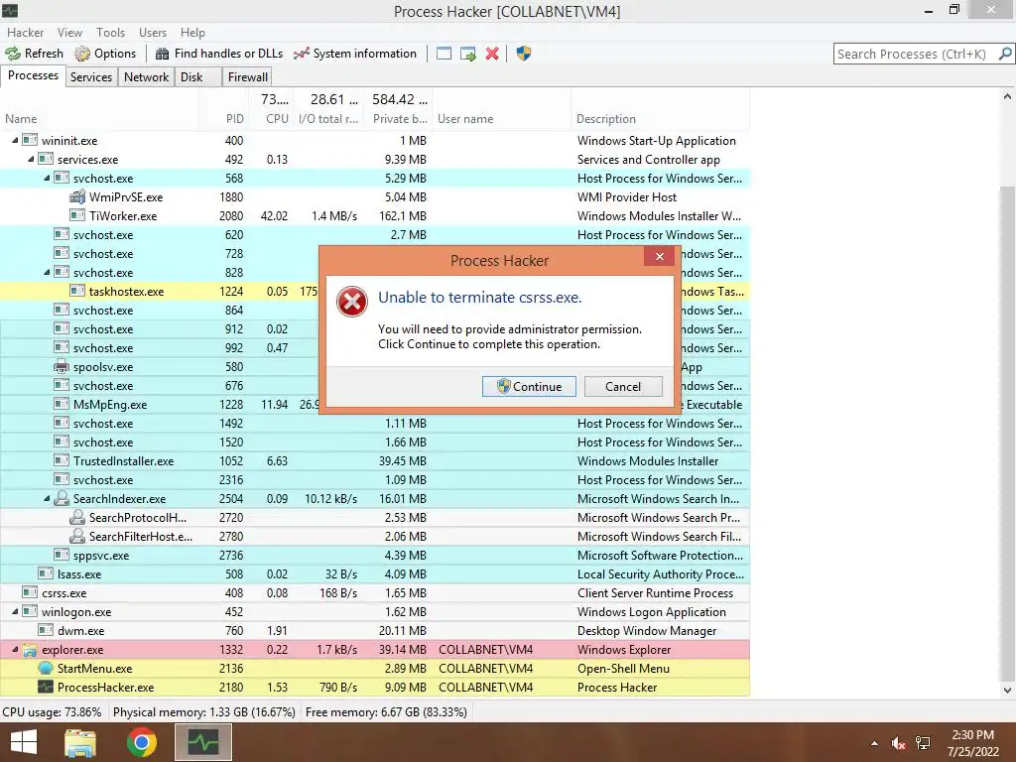Image resolution: width=1016 pixels, height=762 pixels.
Task: Open the Windows Start button
Action: (24, 742)
